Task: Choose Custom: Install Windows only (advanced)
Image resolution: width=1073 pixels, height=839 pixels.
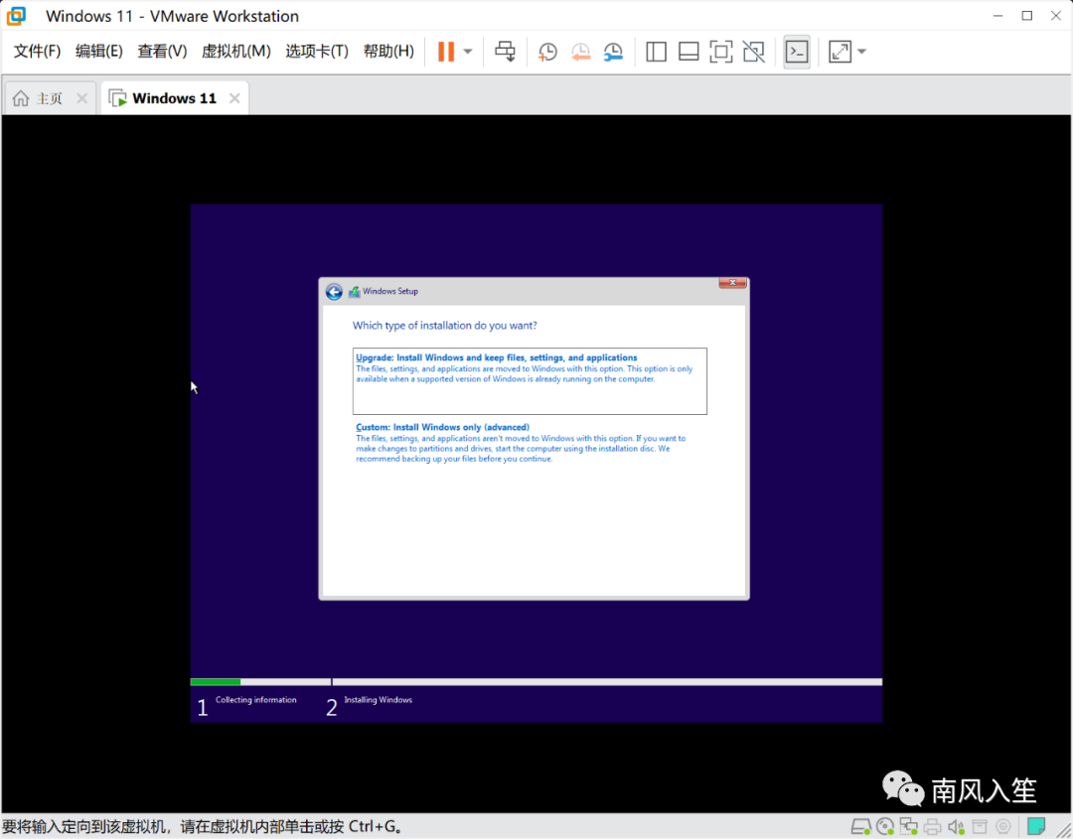Action: coord(530,443)
